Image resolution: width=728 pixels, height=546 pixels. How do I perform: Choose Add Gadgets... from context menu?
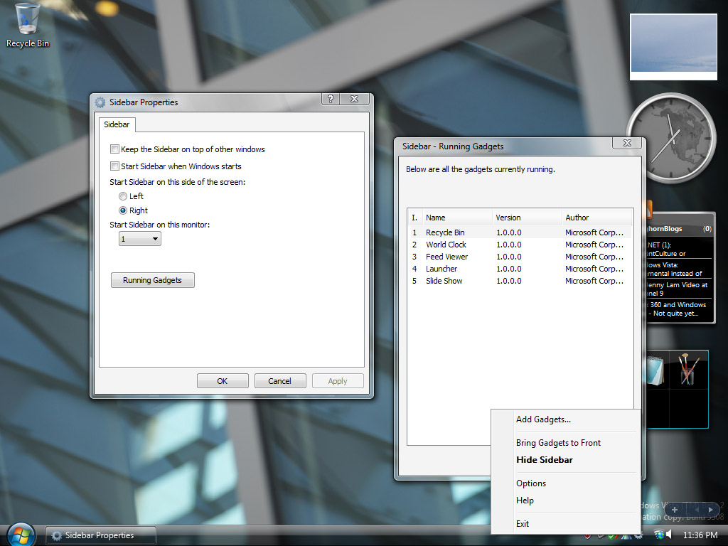(543, 419)
